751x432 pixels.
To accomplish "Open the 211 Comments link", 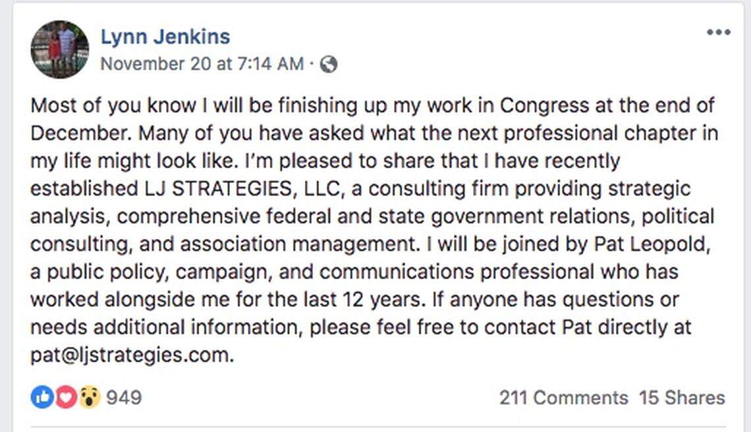I will (x=563, y=398).
